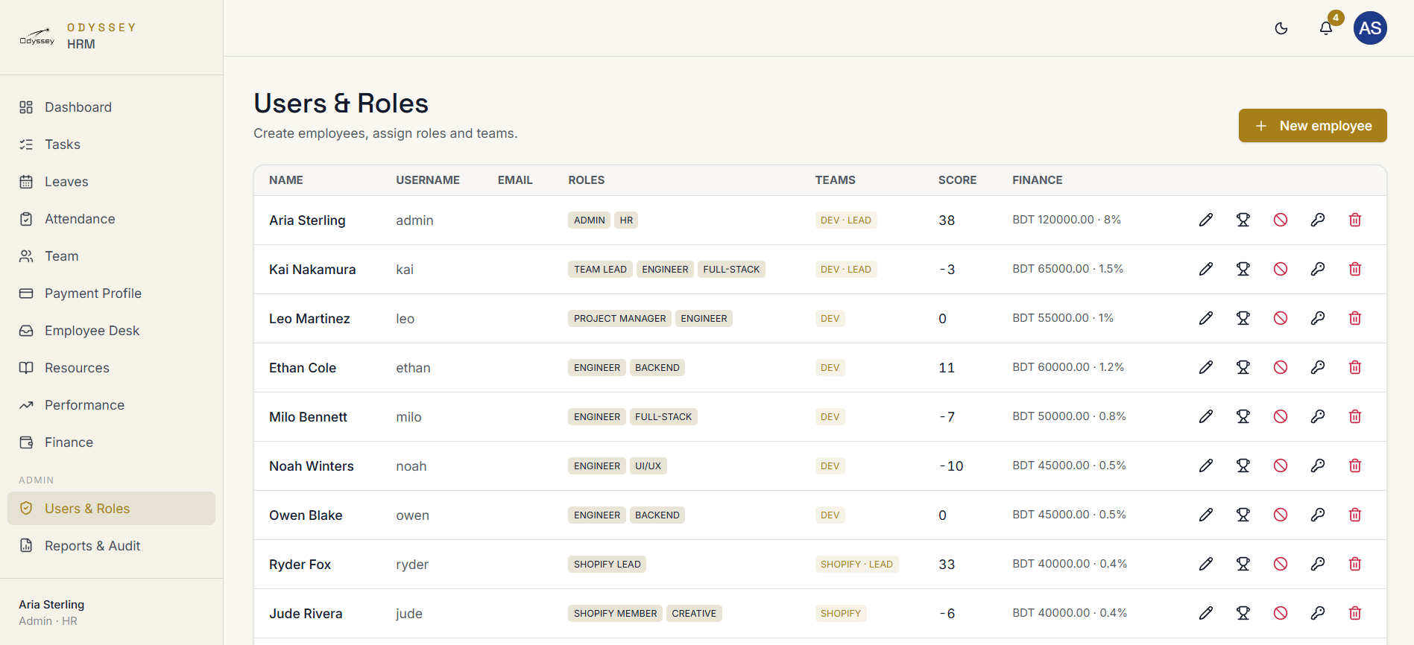Image resolution: width=1414 pixels, height=645 pixels.
Task: Edit Aria Sterling with pencil icon
Action: point(1206,220)
